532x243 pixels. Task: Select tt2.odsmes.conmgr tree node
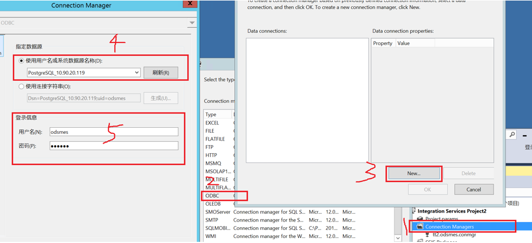coord(453,234)
